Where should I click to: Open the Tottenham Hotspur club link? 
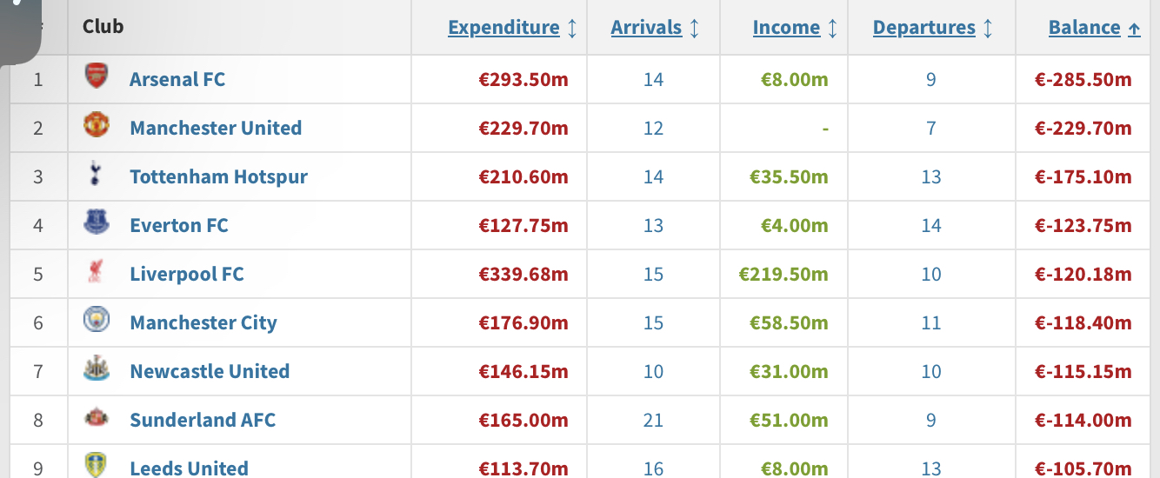(218, 176)
